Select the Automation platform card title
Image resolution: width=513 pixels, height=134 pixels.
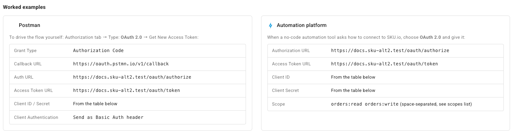point(301,25)
